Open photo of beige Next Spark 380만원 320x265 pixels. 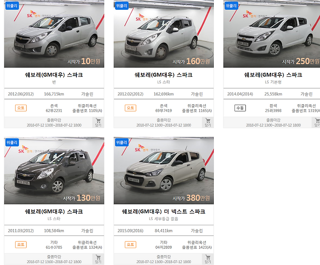(164, 170)
